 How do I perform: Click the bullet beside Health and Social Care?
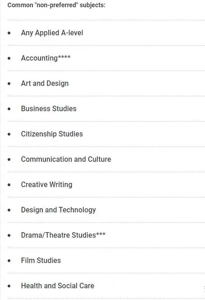9,286
